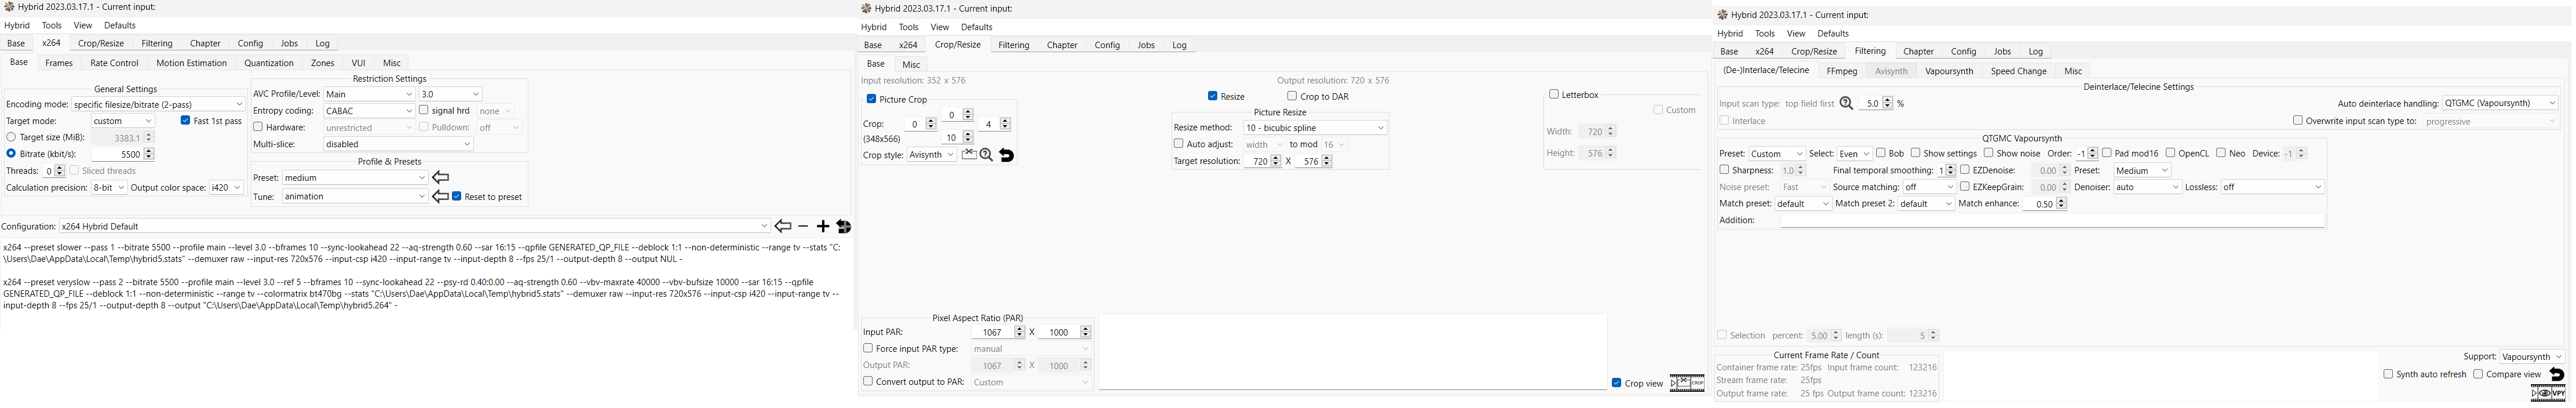This screenshot has width=2576, height=408.
Task: Enable Synth auto refresh checkbox
Action: pos(2388,374)
